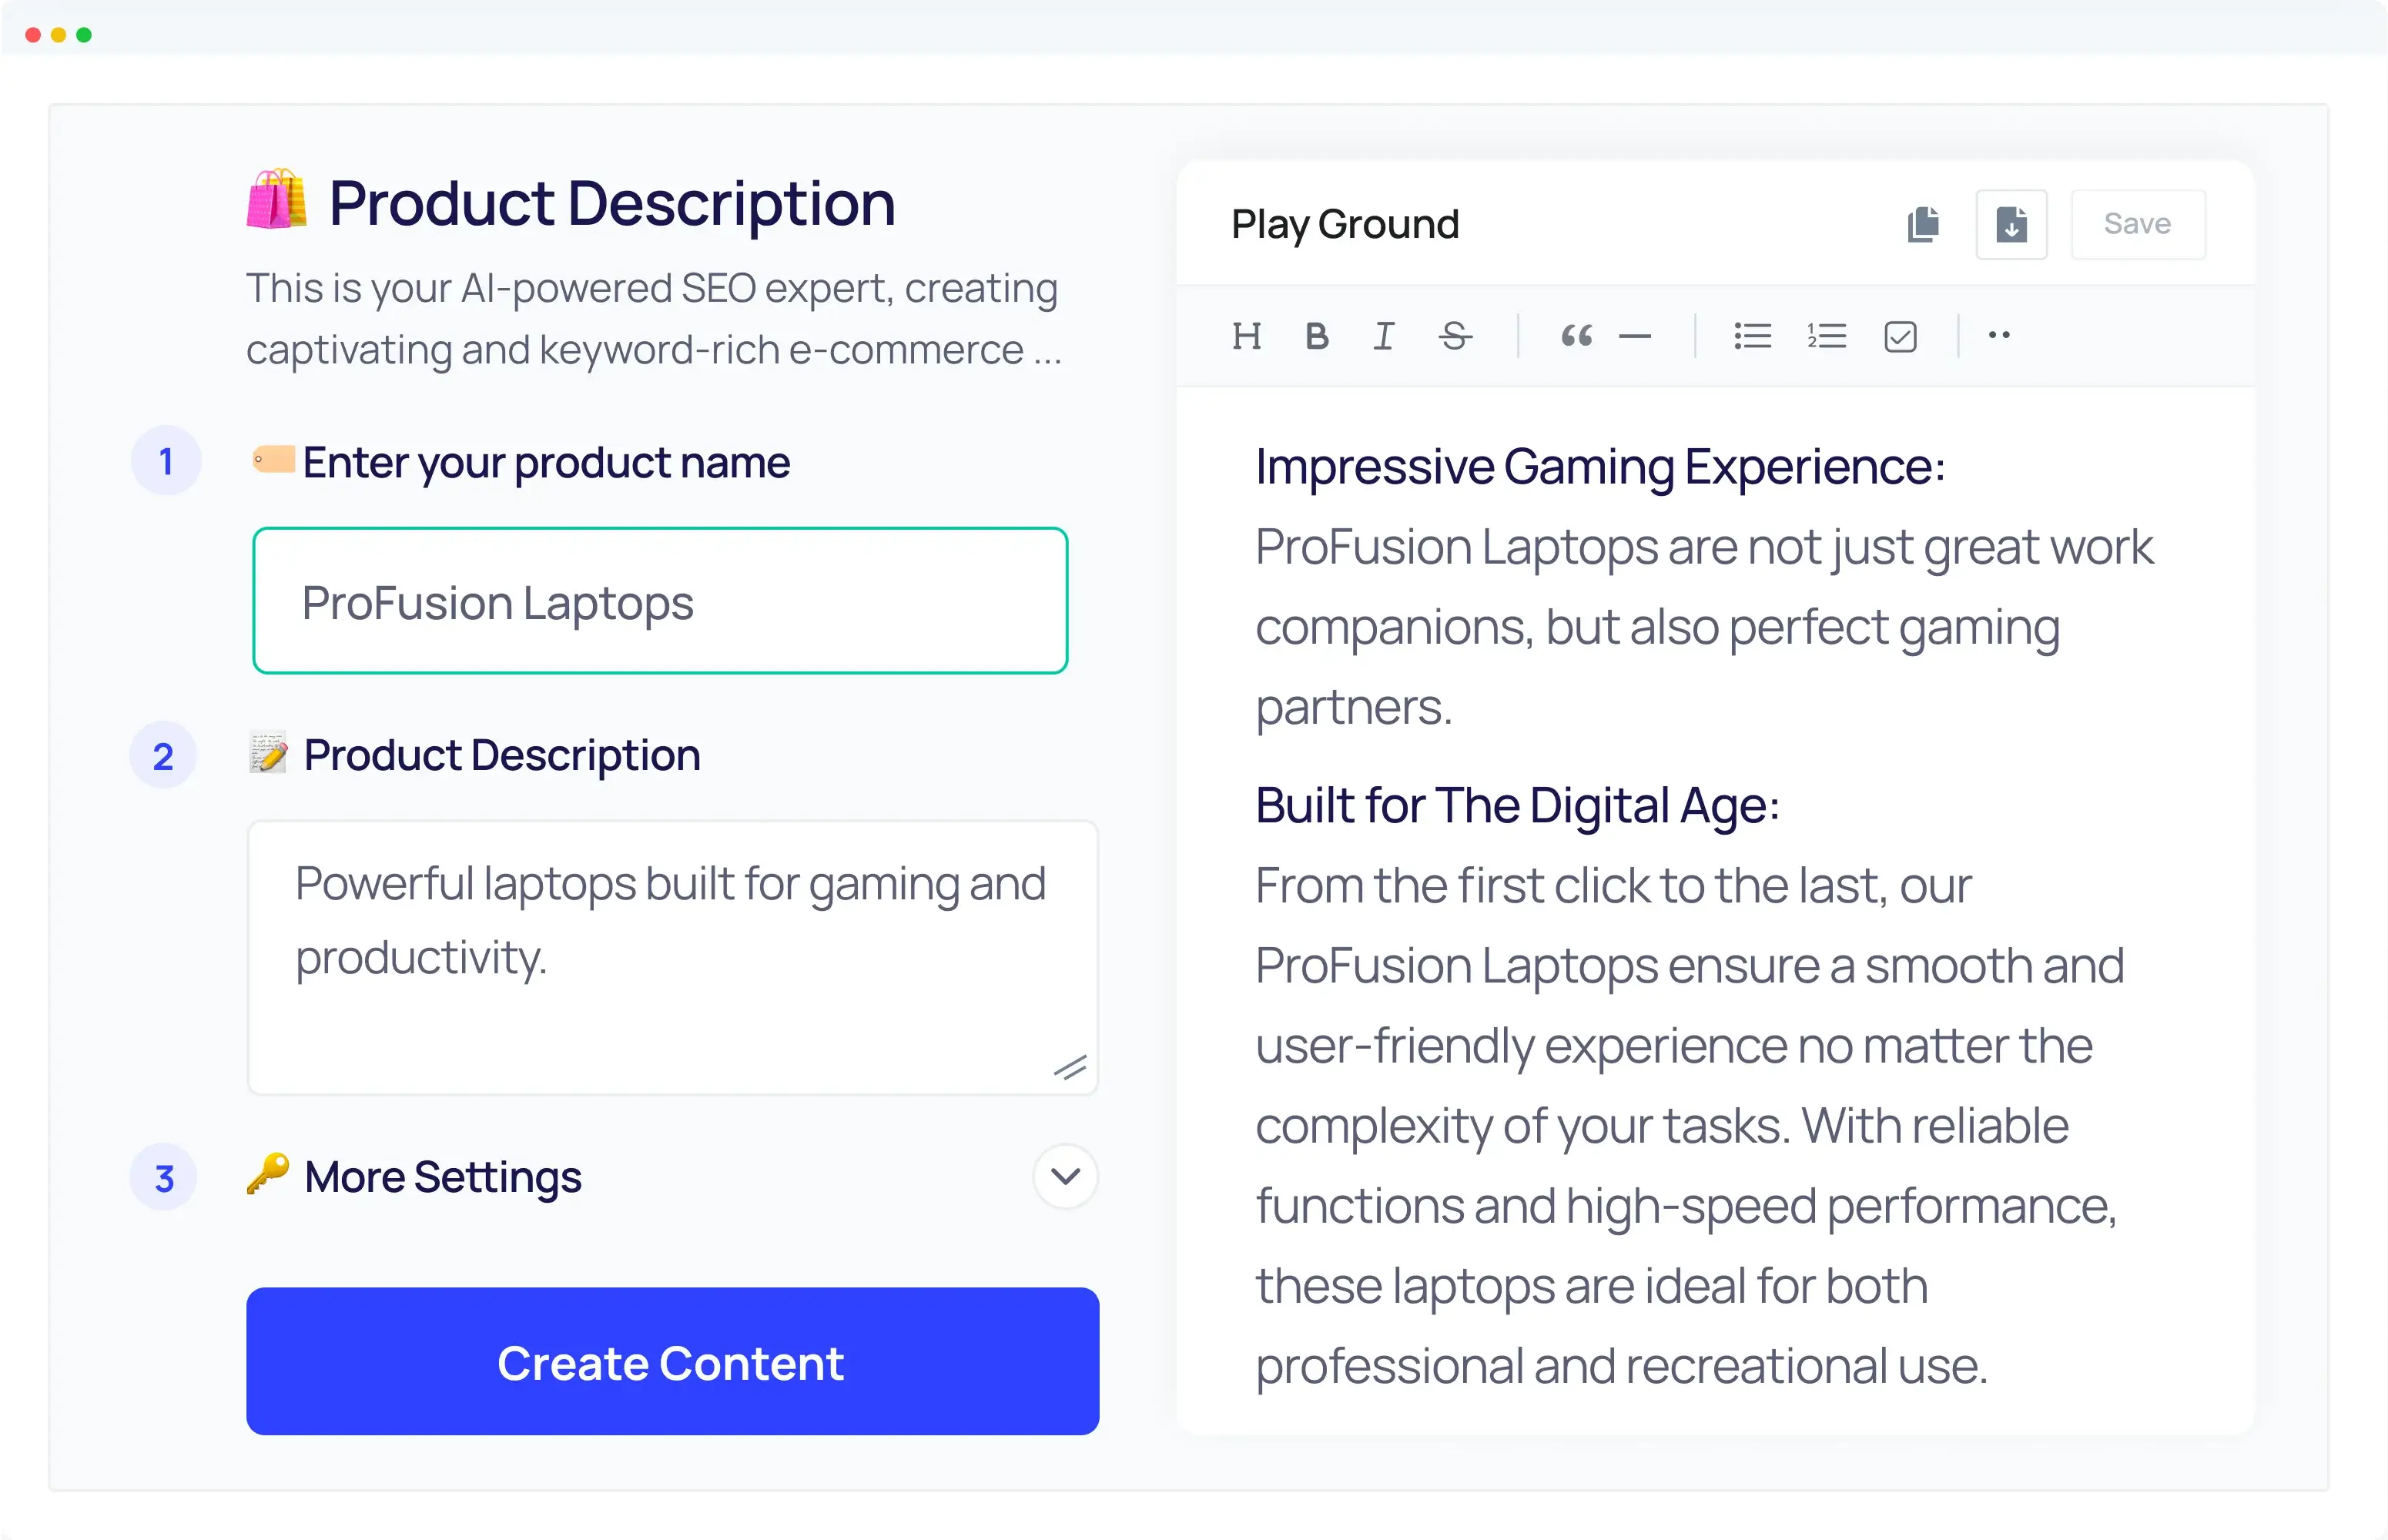Collapse step 3 settings chevron
The width and height of the screenshot is (2388, 1540).
click(1064, 1177)
